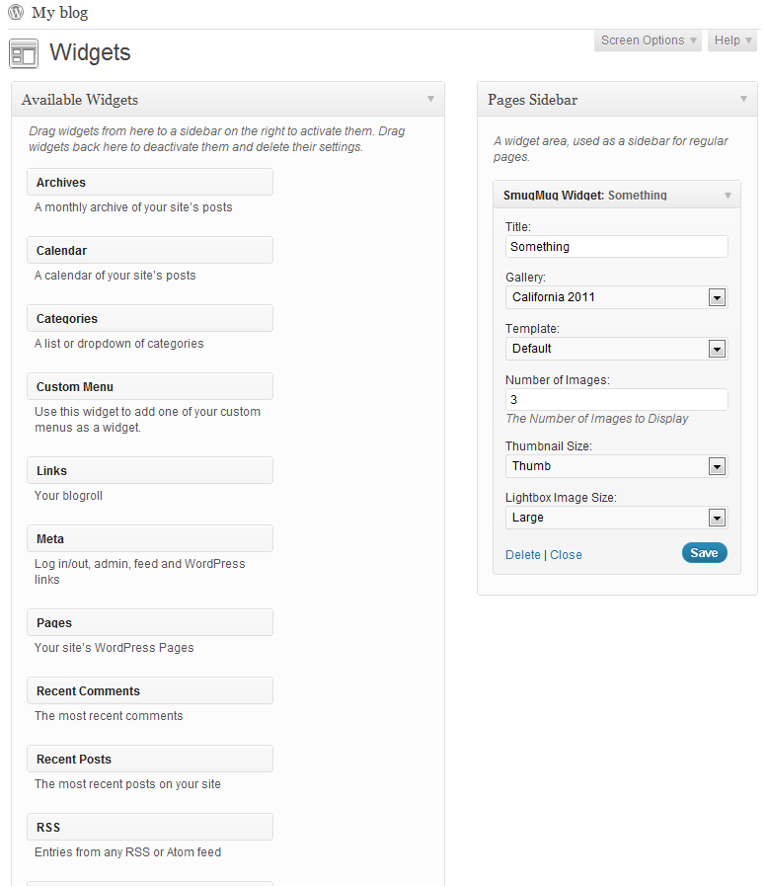The image size is (767, 886).
Task: Collapse the Pages Sidebar panel arrow
Action: (744, 99)
